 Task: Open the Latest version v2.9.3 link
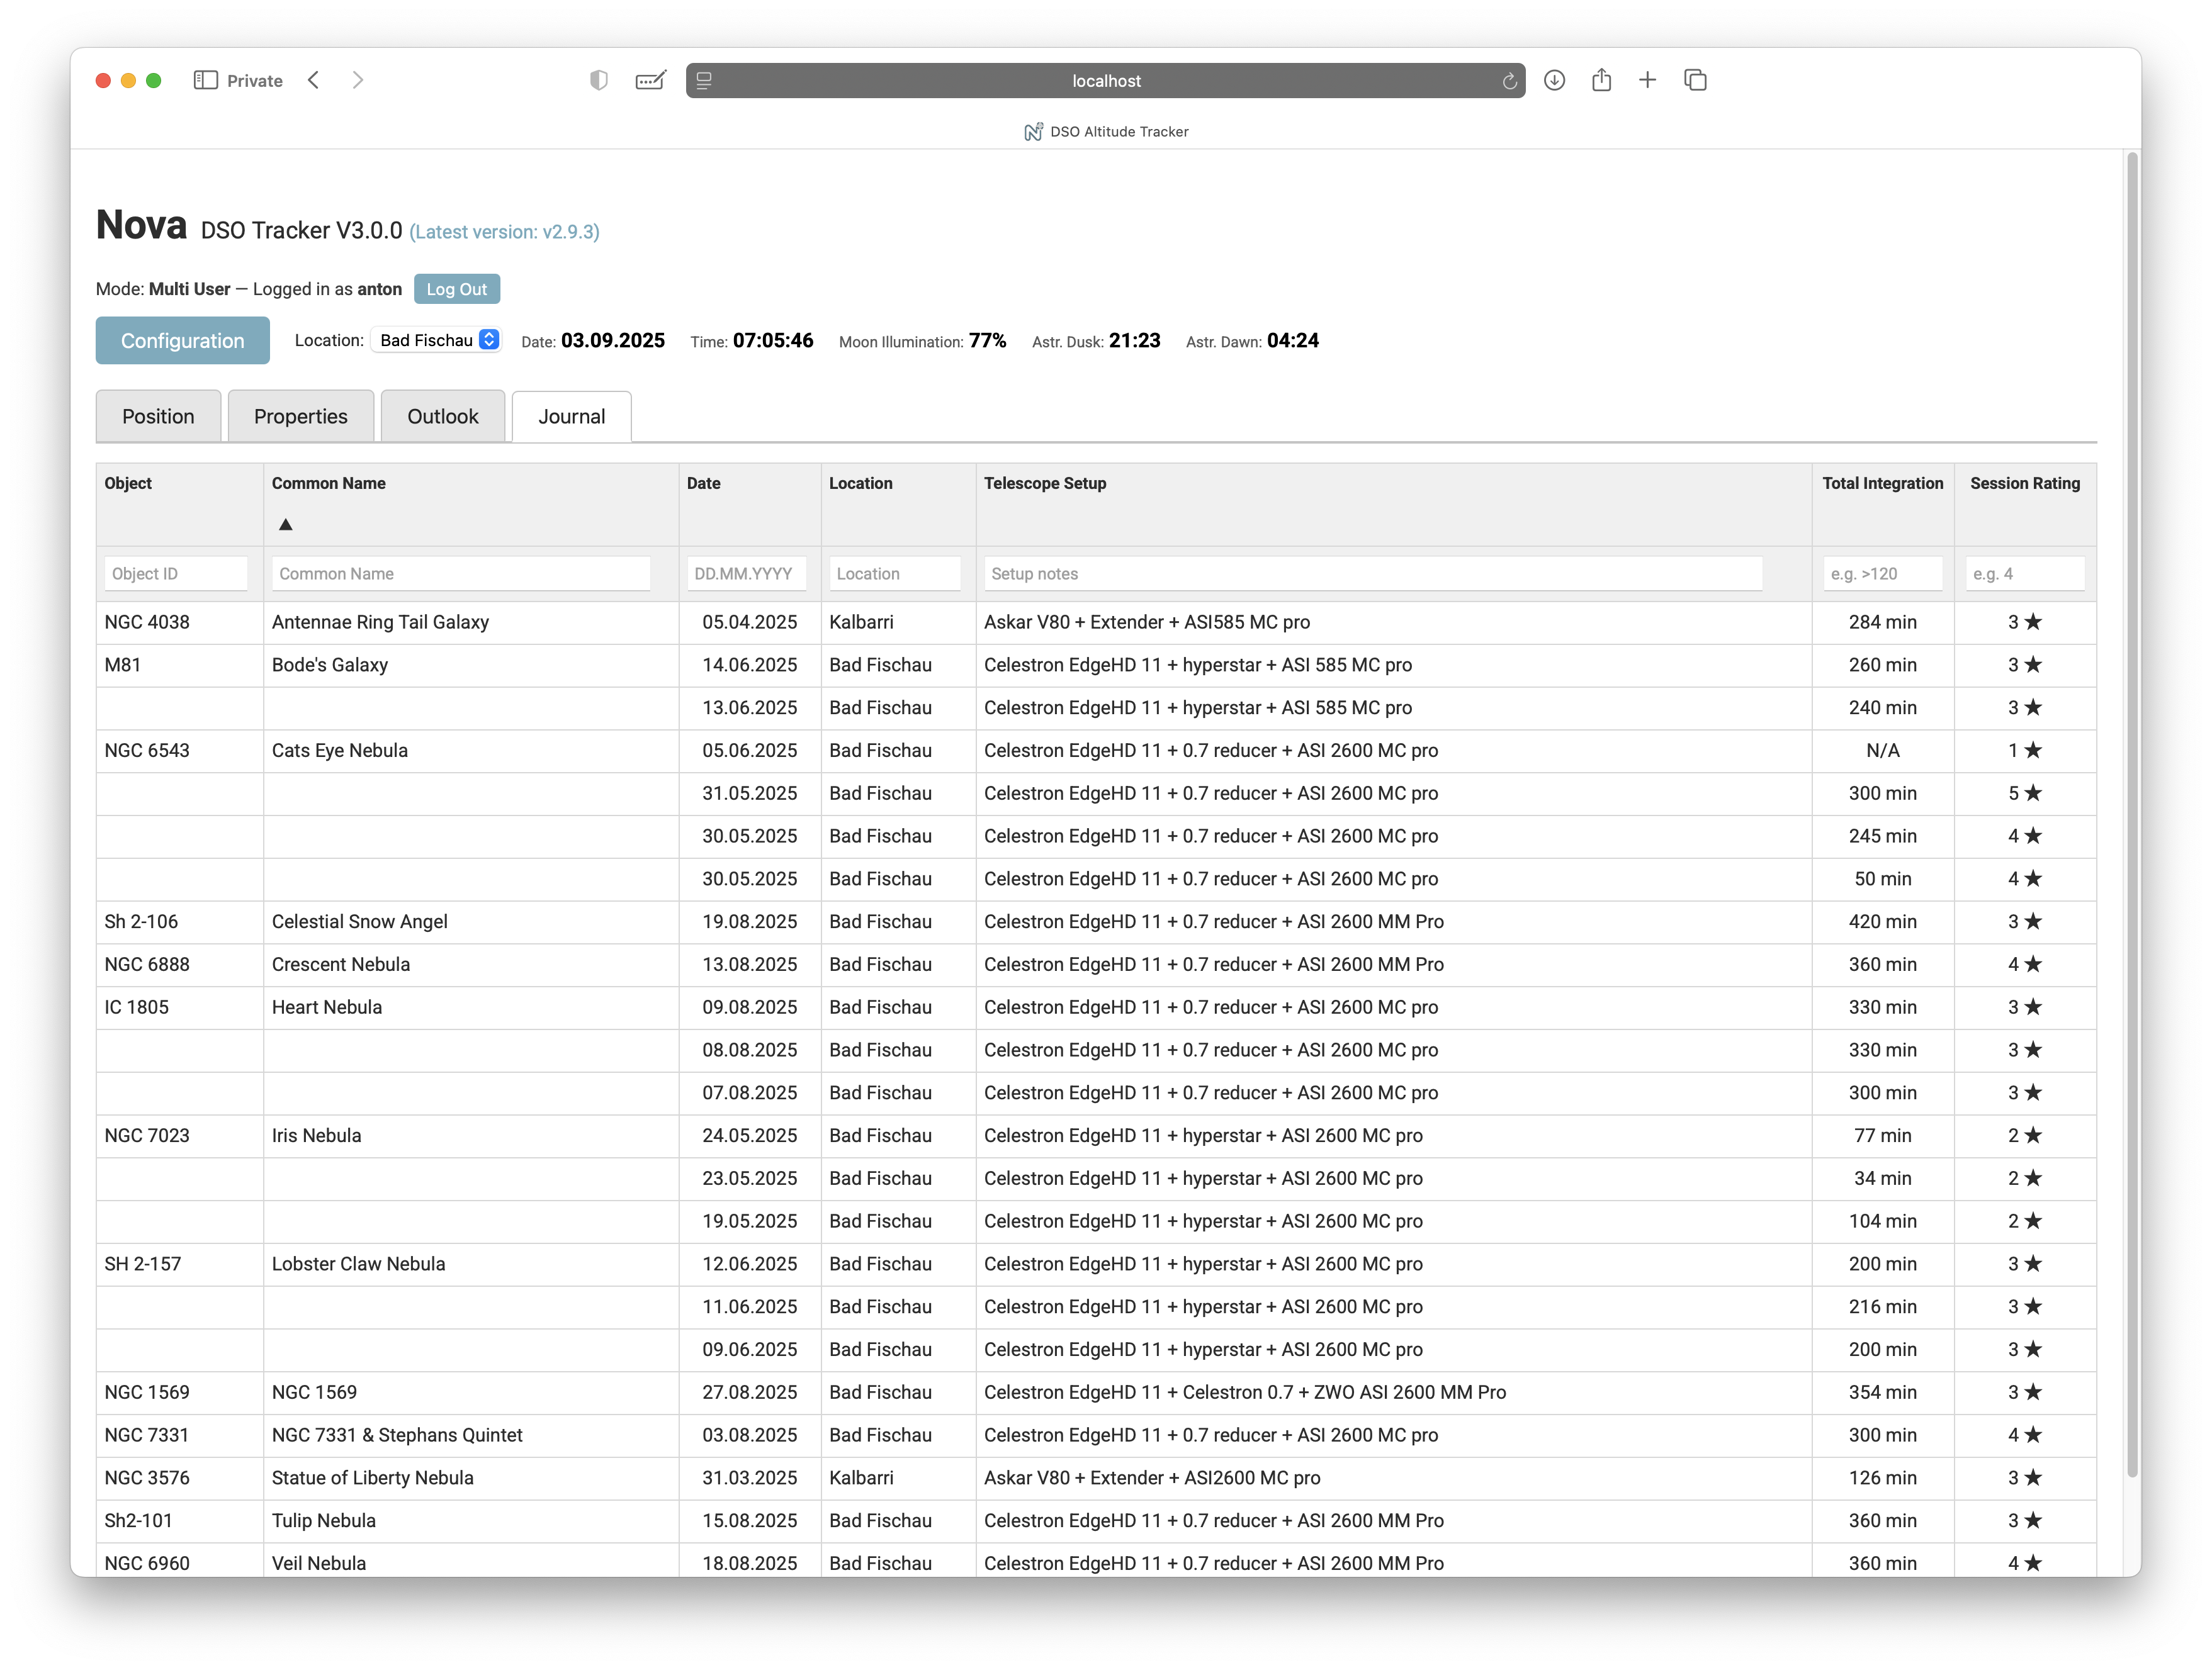point(504,232)
